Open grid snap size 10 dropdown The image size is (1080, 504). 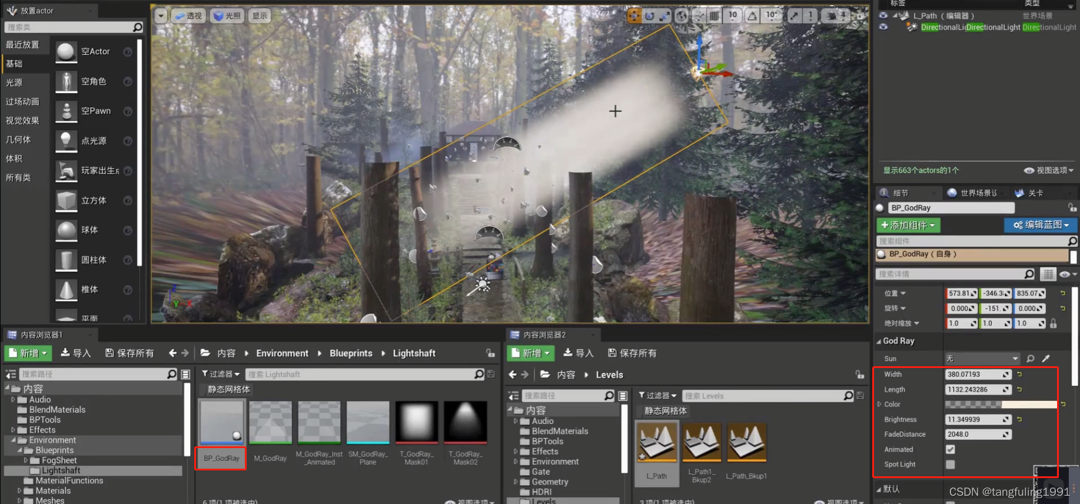click(733, 16)
